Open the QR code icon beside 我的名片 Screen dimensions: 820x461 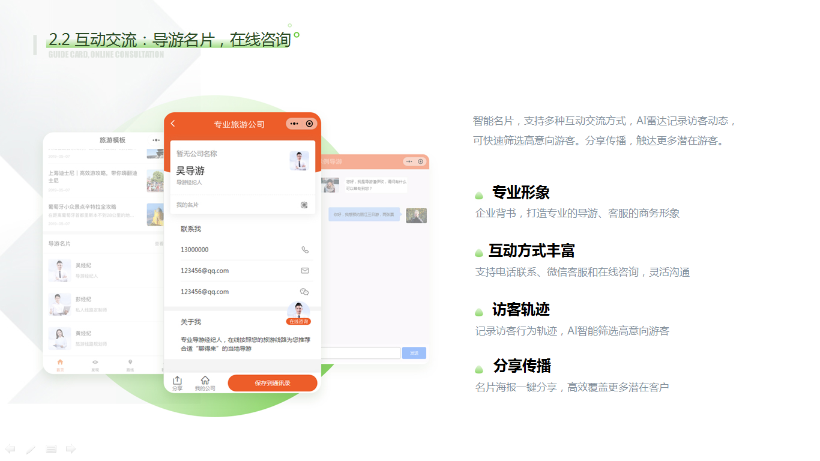pos(304,205)
